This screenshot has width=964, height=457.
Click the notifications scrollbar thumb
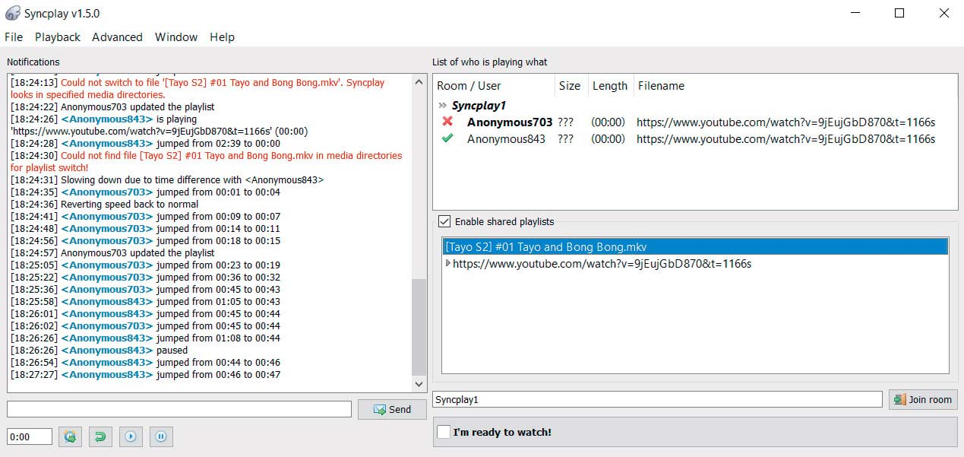click(x=419, y=327)
